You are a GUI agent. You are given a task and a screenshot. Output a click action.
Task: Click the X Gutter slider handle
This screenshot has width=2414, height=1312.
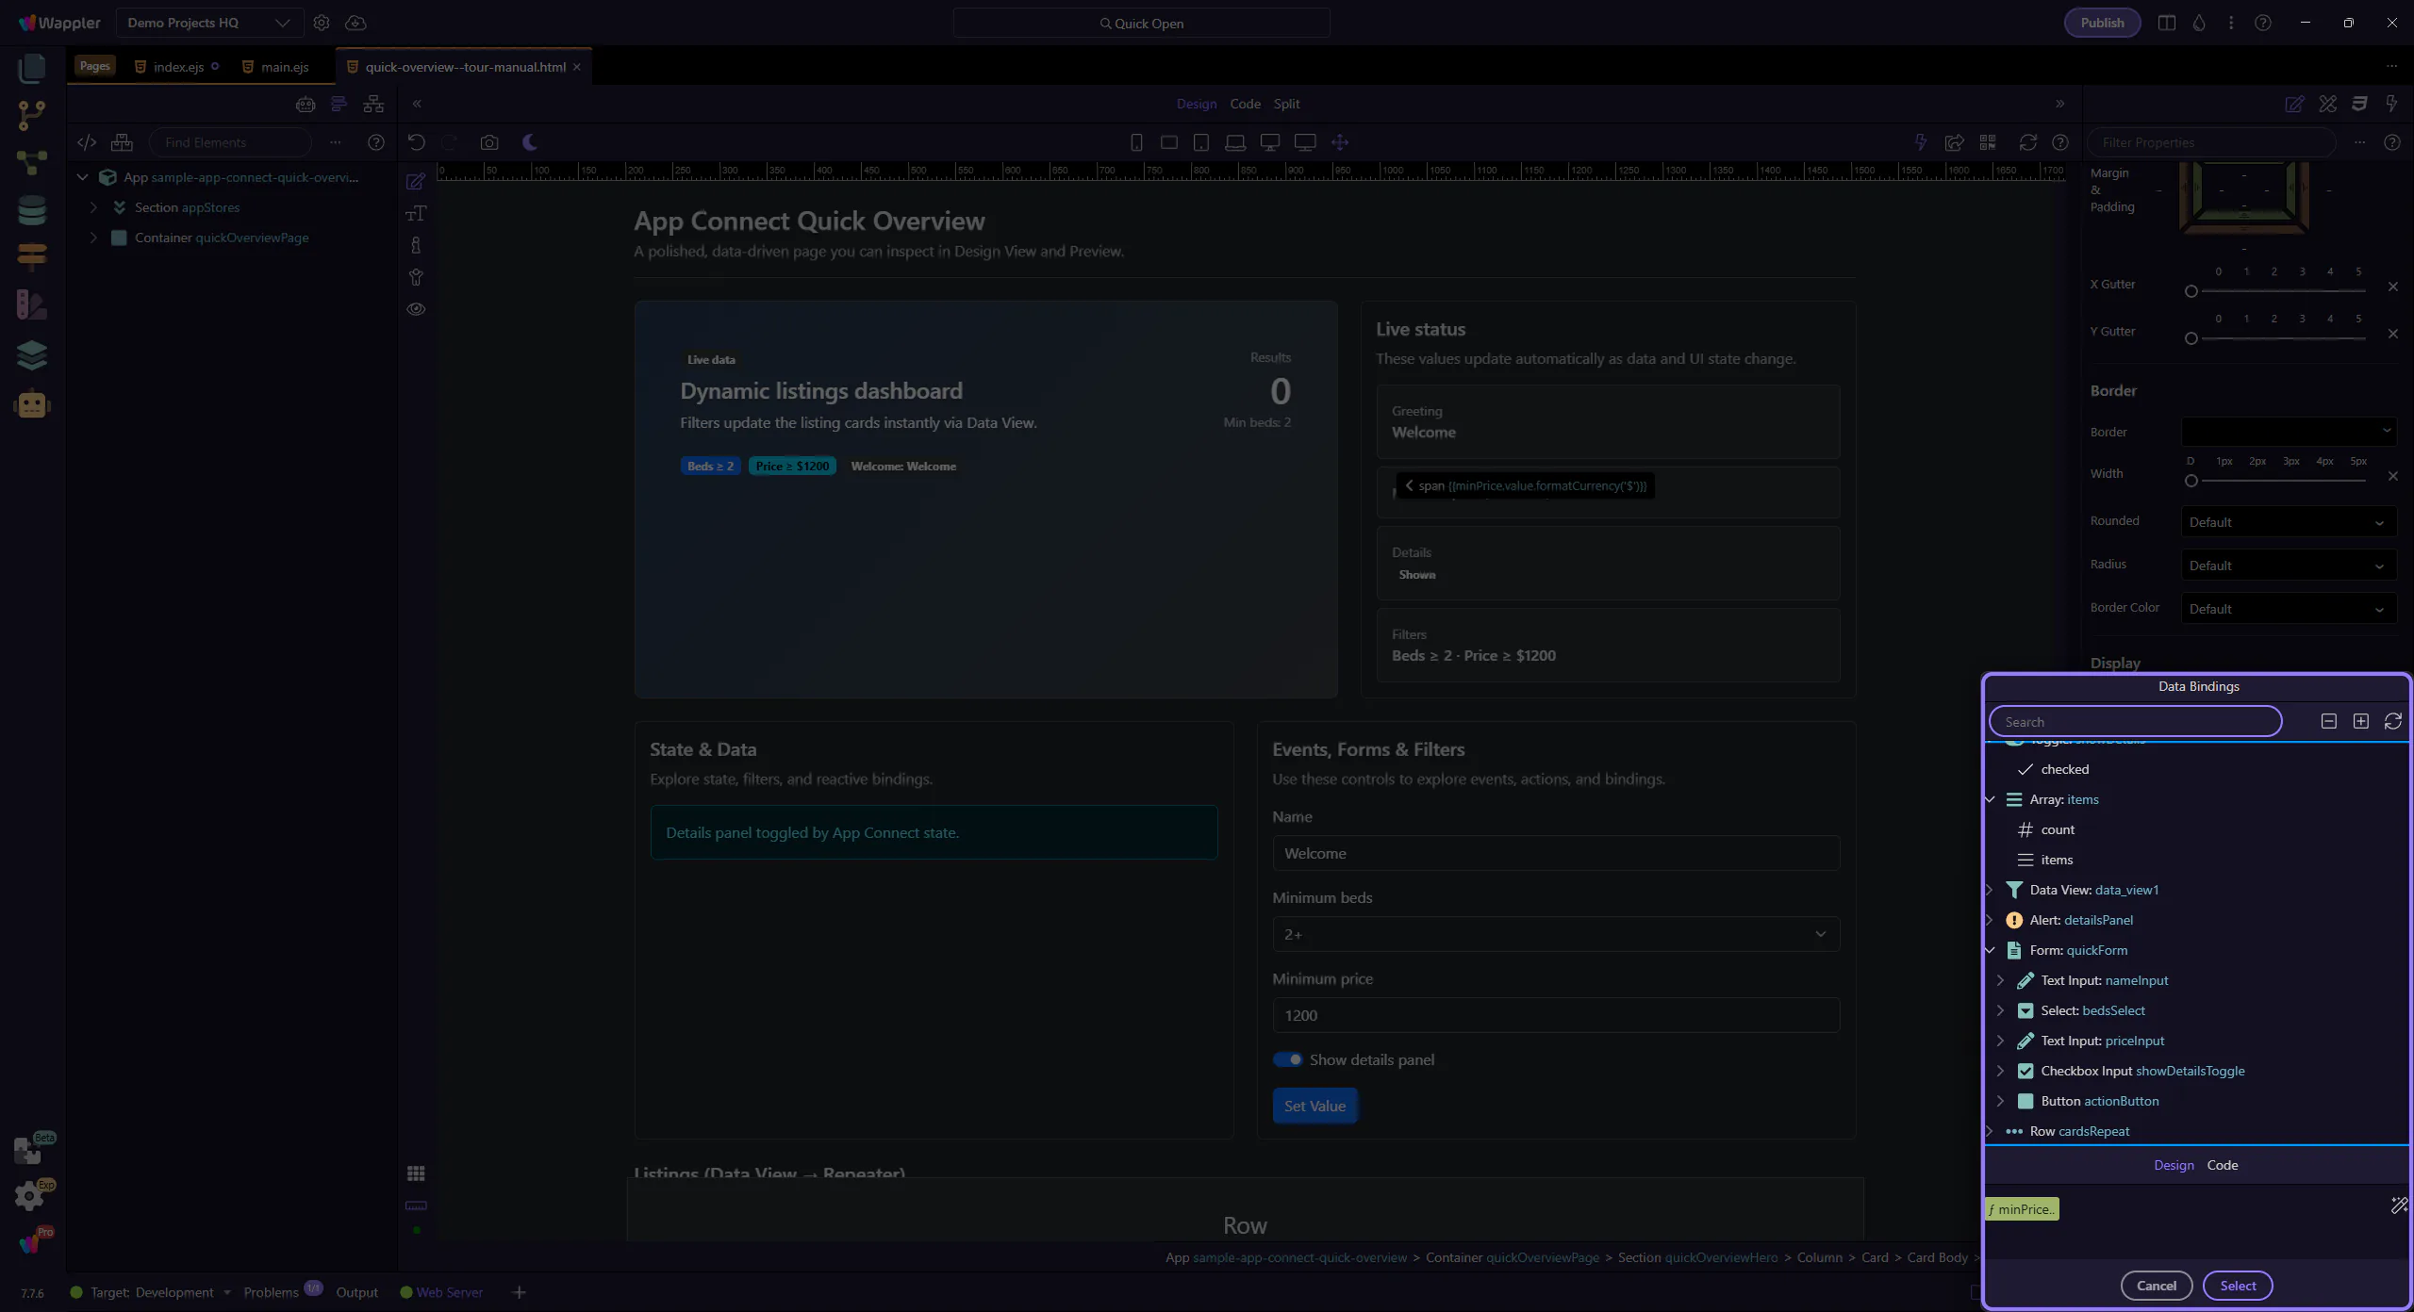[x=2191, y=291]
